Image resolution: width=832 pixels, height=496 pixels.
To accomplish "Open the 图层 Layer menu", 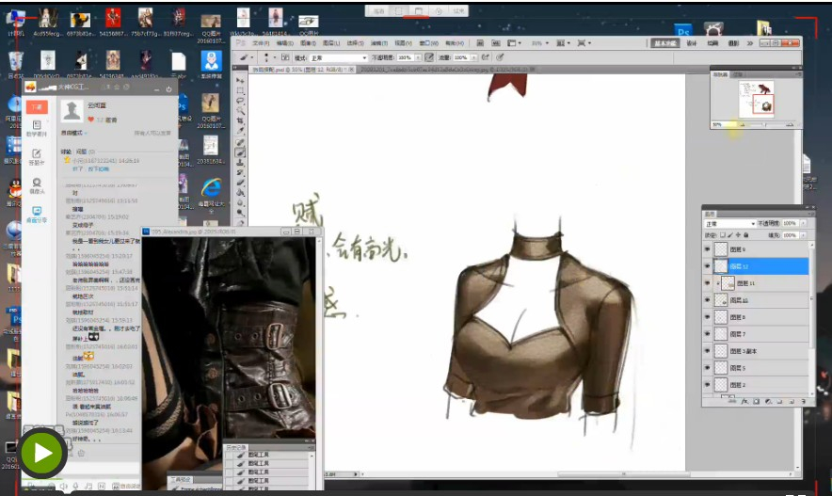I will pos(331,43).
